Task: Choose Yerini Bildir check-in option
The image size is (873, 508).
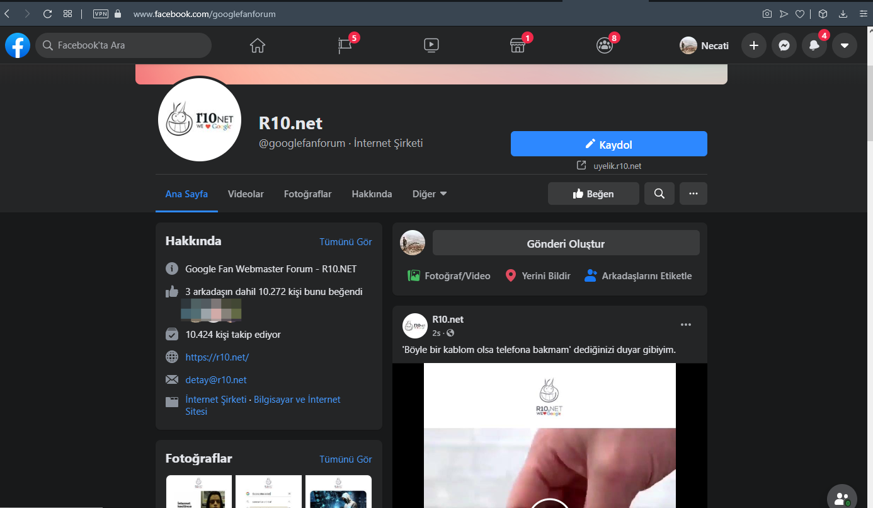Action: coord(539,275)
